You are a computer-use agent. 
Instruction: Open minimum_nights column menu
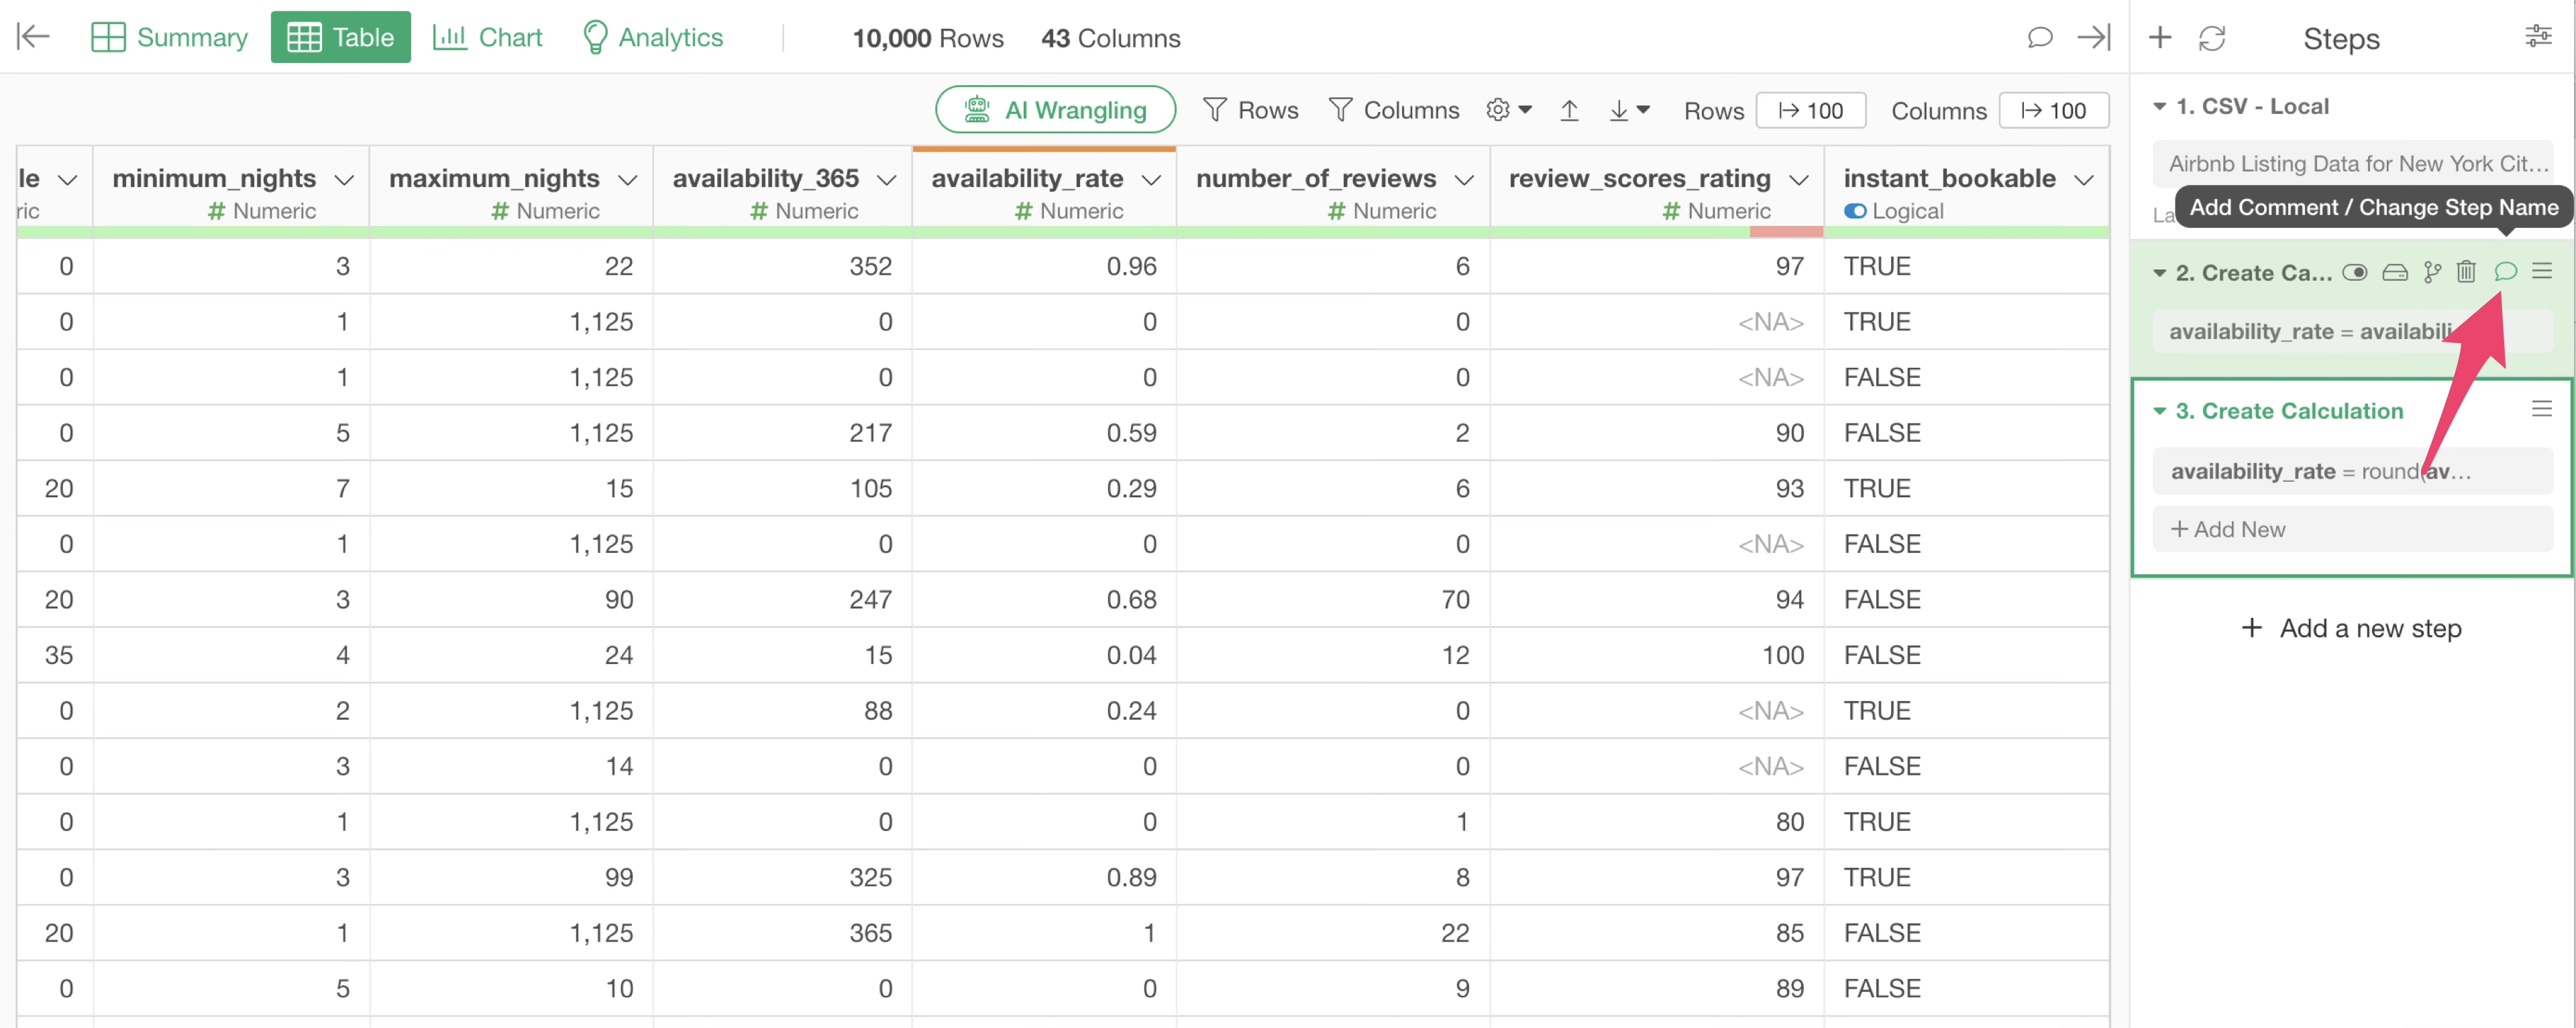(x=344, y=180)
